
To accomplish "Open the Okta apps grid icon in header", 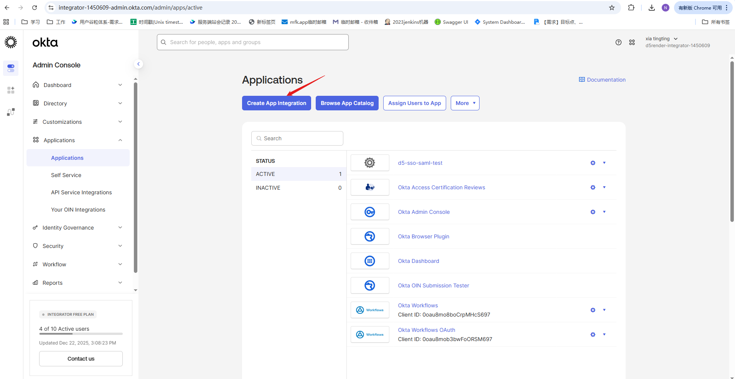I will 632,43.
